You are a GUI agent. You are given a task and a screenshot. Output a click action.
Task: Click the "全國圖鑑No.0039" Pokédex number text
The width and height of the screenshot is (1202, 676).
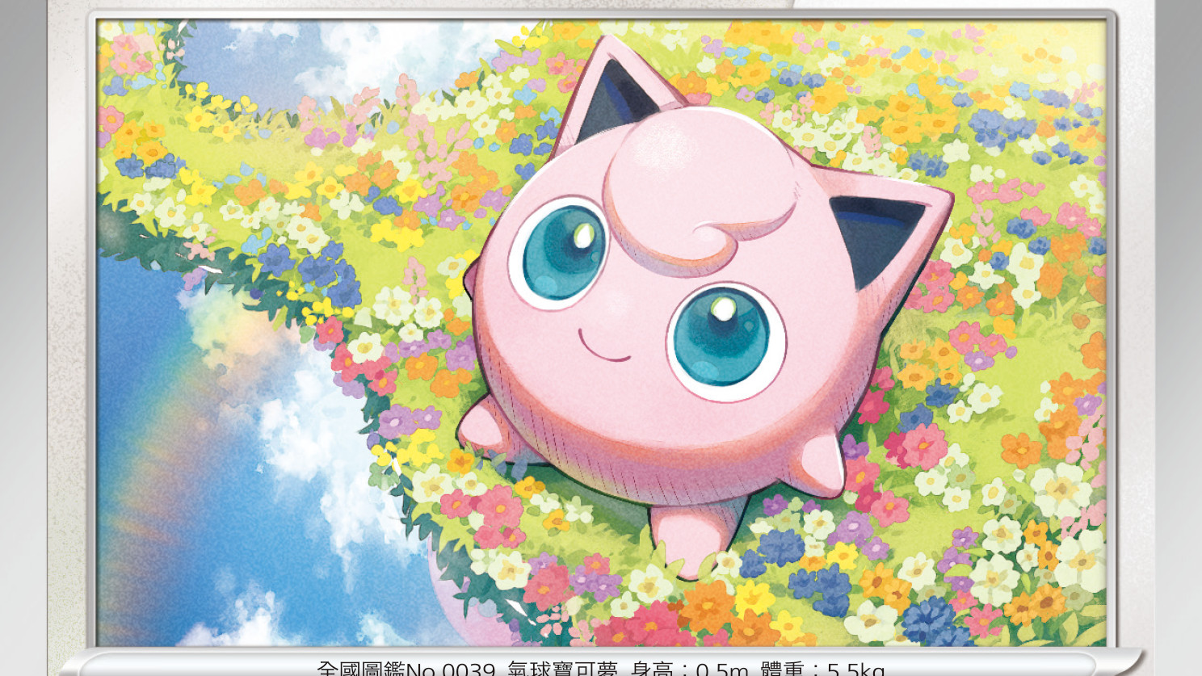coord(406,670)
